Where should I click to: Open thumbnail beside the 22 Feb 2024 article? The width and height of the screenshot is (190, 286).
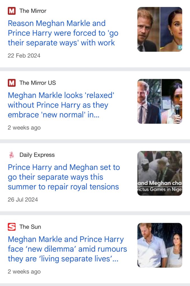(160, 29)
